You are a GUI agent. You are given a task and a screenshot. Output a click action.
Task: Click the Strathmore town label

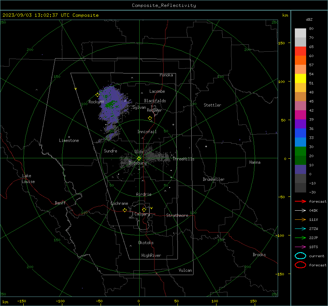[177, 215]
